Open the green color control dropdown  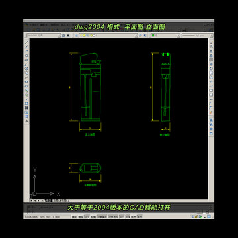click(165, 35)
